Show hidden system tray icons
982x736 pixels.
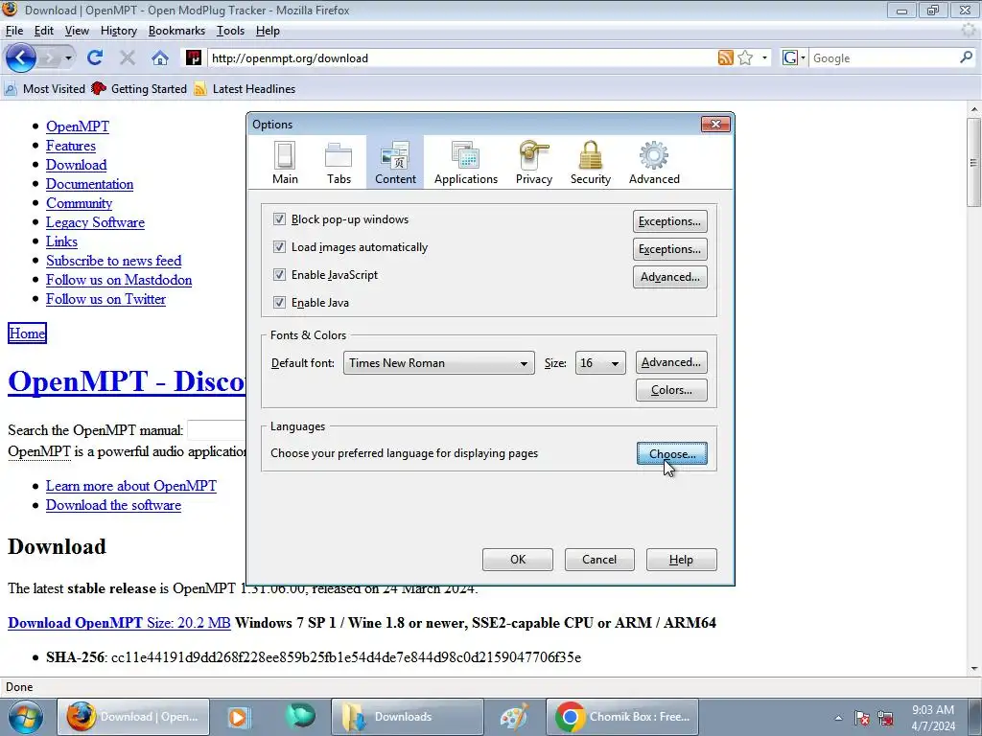click(x=838, y=718)
